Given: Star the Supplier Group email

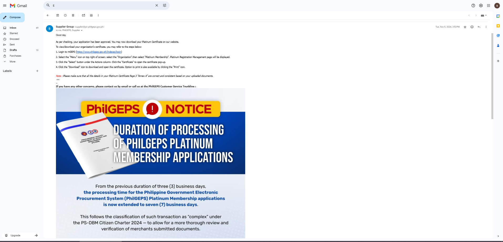Looking at the screenshot, I should [x=465, y=27].
